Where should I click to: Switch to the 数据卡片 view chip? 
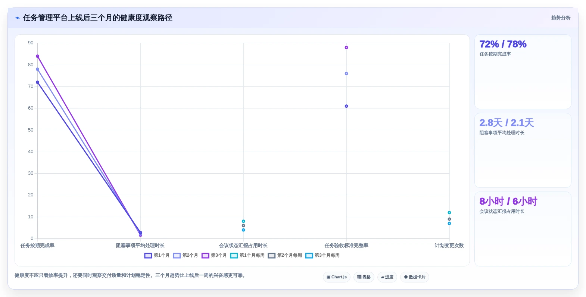pyautogui.click(x=415, y=277)
